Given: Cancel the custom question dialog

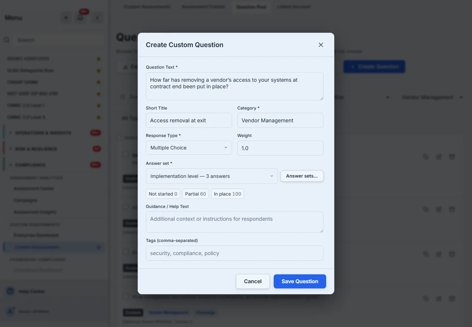Looking at the screenshot, I should (x=253, y=281).
